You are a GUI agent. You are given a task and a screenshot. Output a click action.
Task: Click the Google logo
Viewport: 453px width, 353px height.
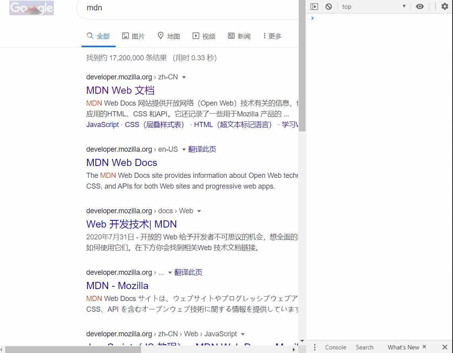point(31,8)
